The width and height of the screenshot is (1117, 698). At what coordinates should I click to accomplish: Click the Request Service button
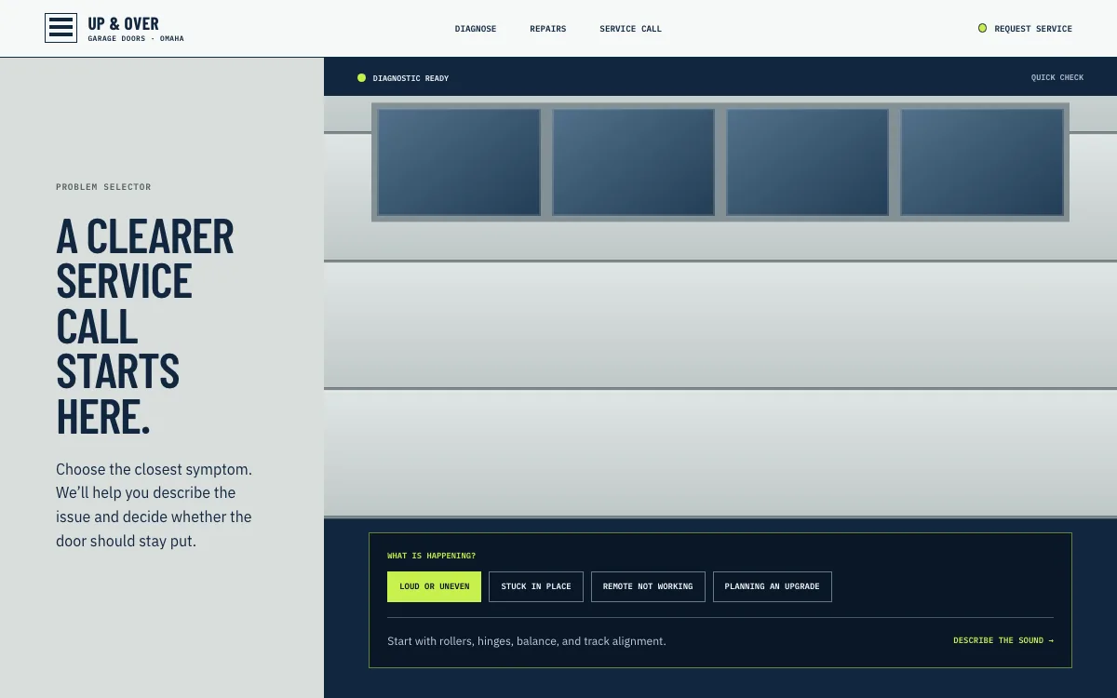[x=1025, y=29]
